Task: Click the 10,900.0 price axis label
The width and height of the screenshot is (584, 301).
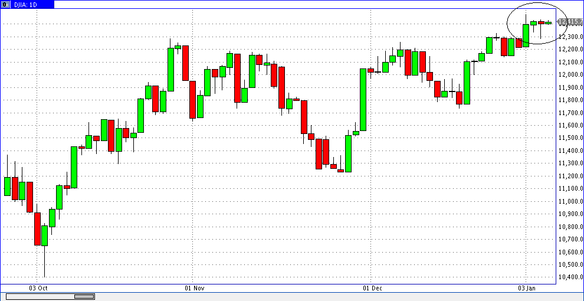Action: point(571,214)
